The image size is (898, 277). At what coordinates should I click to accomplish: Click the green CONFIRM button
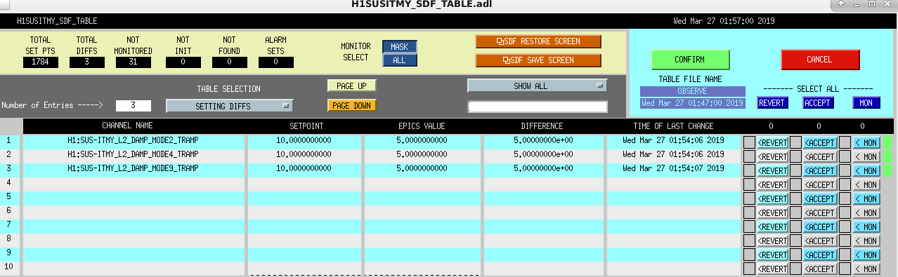(x=690, y=60)
